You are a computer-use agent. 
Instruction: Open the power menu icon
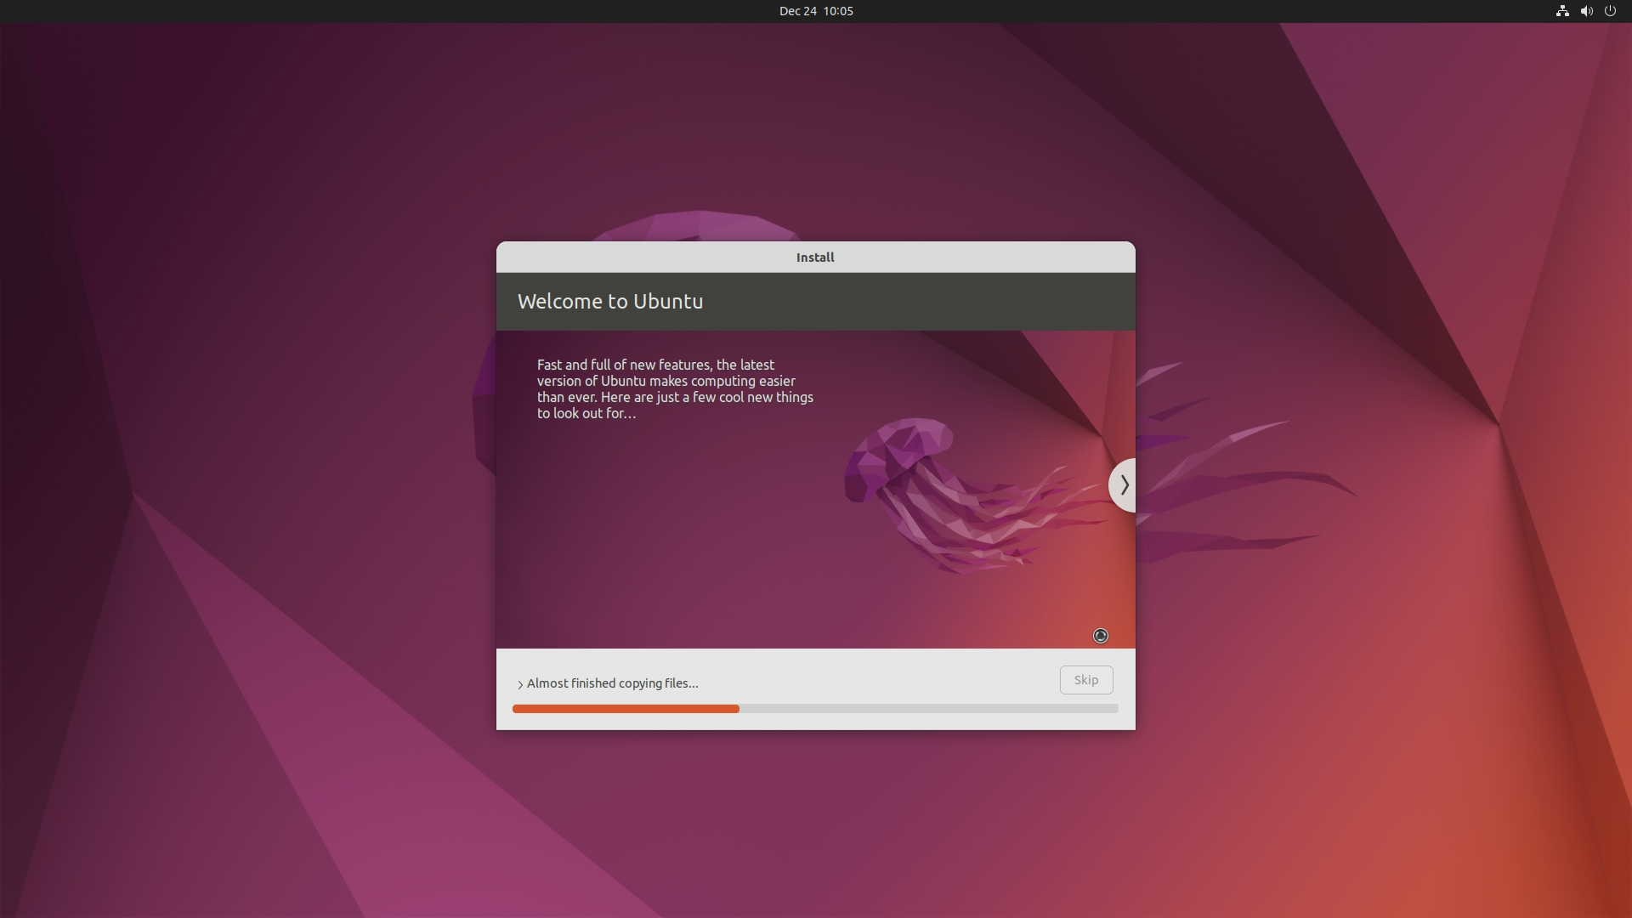point(1610,11)
